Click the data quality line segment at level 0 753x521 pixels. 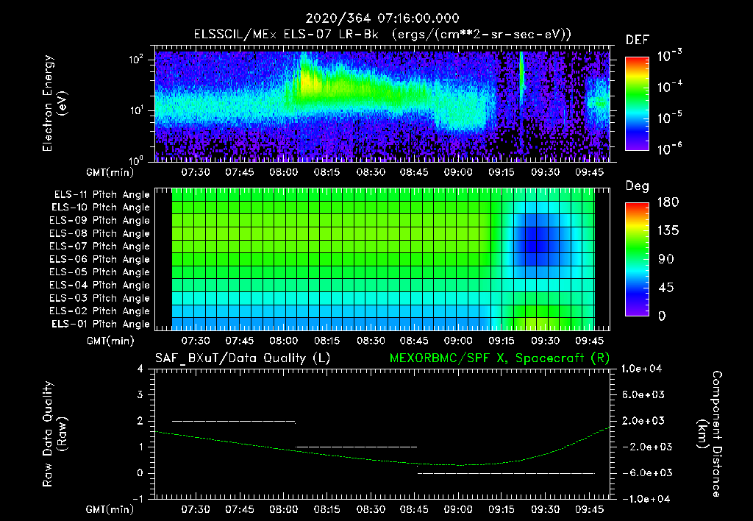506,473
